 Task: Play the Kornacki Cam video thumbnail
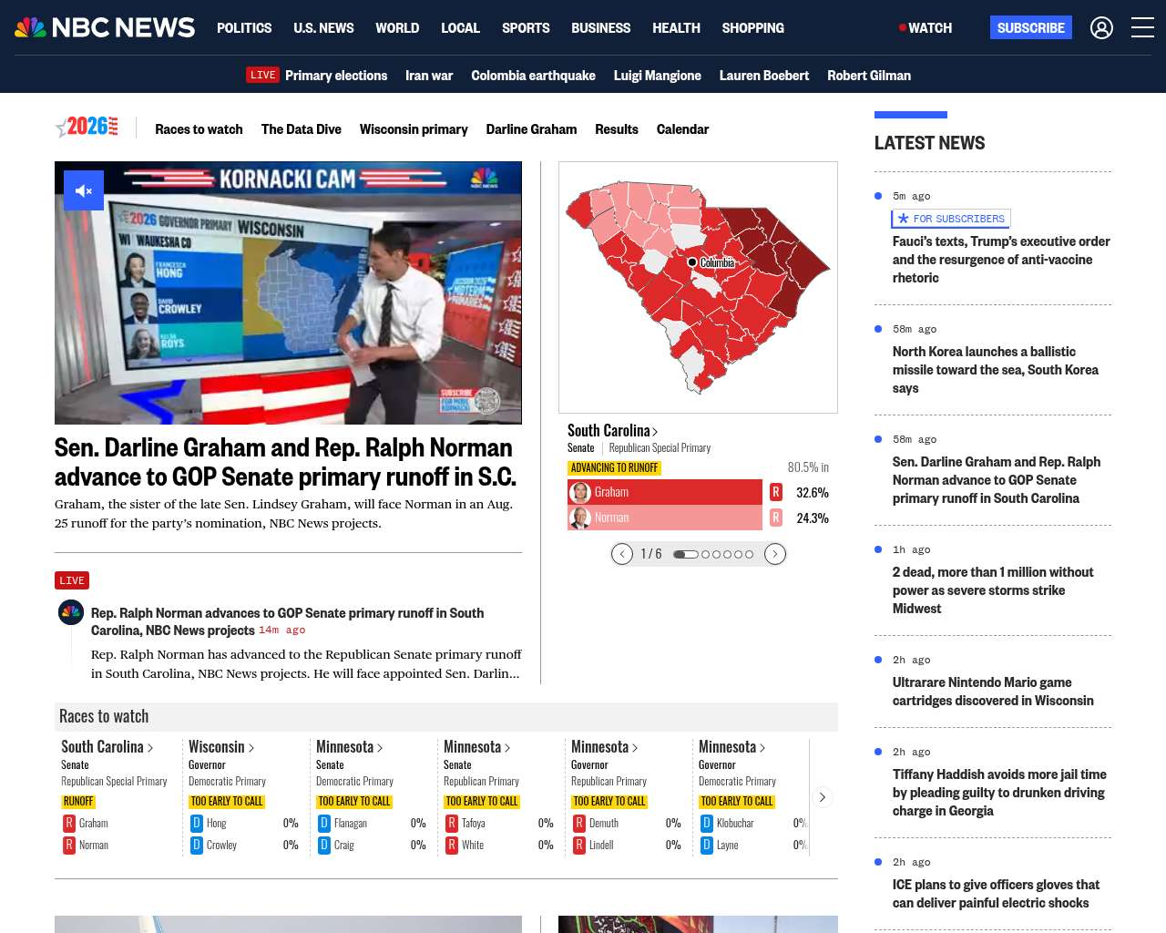(x=288, y=292)
